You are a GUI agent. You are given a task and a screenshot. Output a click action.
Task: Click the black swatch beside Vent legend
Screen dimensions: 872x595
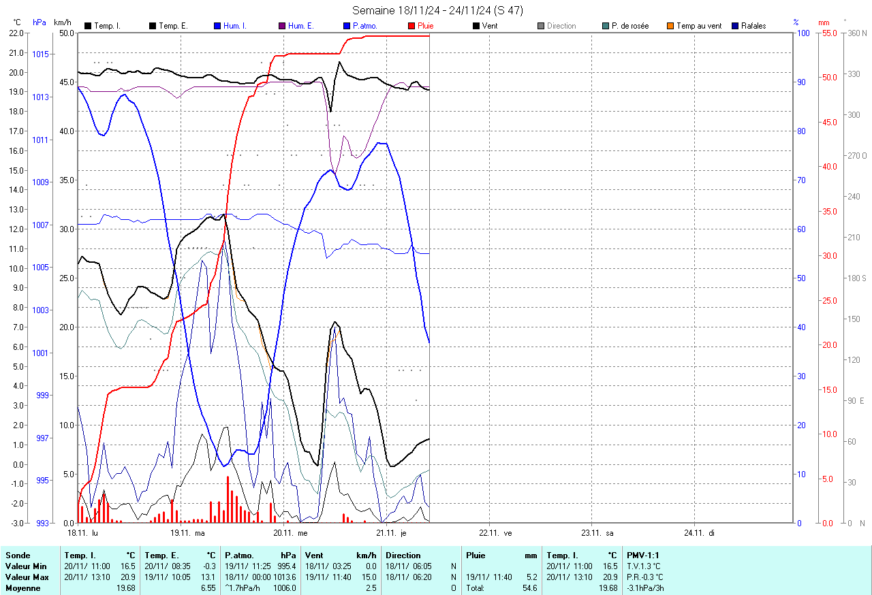476,26
